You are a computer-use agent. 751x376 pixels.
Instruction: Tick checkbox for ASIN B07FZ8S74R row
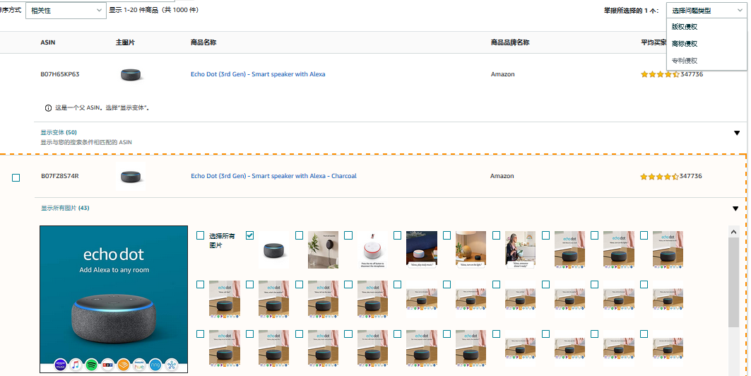coord(16,177)
